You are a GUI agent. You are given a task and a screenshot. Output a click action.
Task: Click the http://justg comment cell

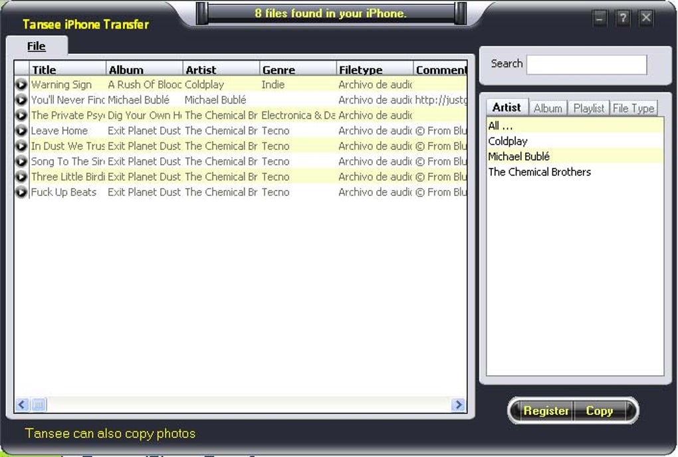pyautogui.click(x=441, y=100)
